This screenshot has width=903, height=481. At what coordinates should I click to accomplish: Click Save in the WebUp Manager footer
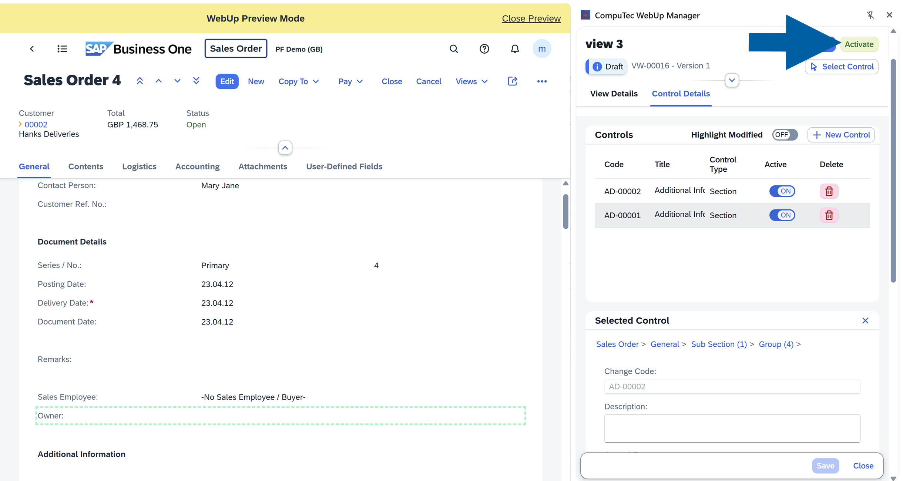click(x=825, y=466)
